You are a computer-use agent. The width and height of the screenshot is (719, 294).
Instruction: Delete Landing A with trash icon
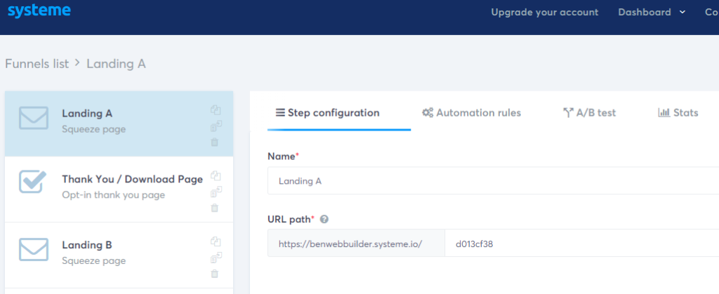tap(215, 142)
